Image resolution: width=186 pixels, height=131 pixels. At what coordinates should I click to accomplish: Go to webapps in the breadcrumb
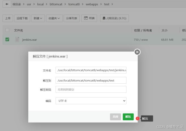(x=92, y=4)
